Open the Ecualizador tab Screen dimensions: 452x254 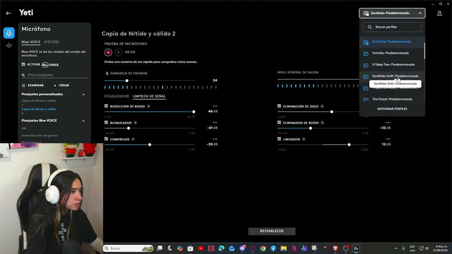pos(117,96)
